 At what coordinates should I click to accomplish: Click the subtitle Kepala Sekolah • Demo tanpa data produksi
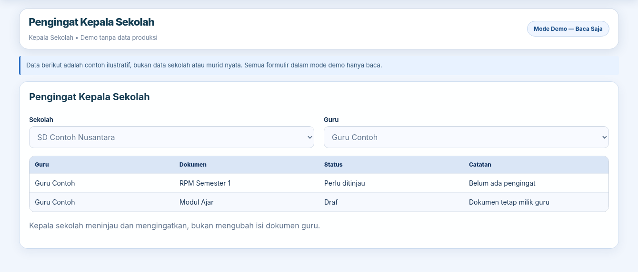pyautogui.click(x=93, y=38)
